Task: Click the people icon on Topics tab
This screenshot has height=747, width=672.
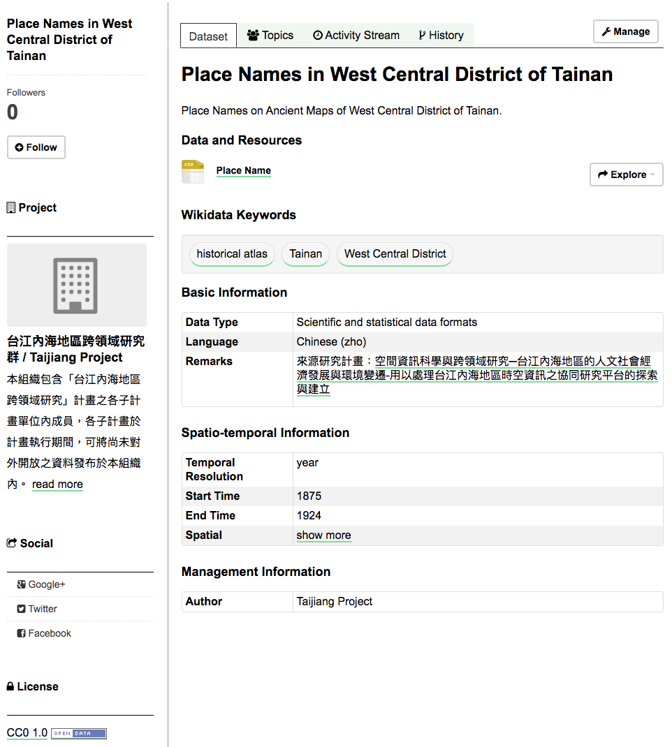Action: point(253,35)
